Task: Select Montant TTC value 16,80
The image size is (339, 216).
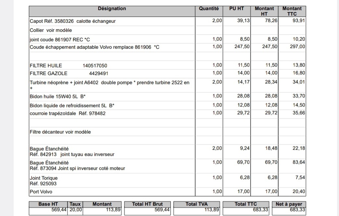Action: [299, 73]
